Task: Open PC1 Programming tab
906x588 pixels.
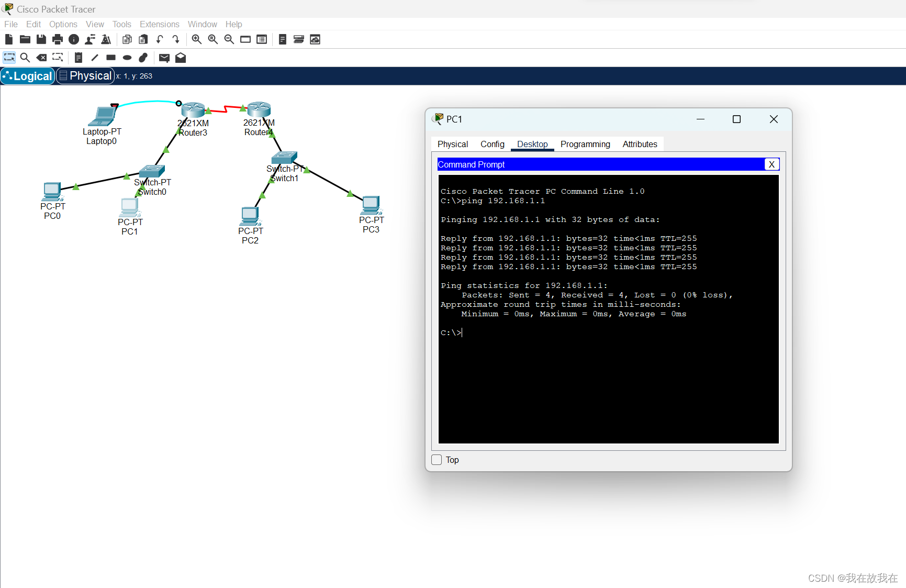Action: [x=585, y=144]
